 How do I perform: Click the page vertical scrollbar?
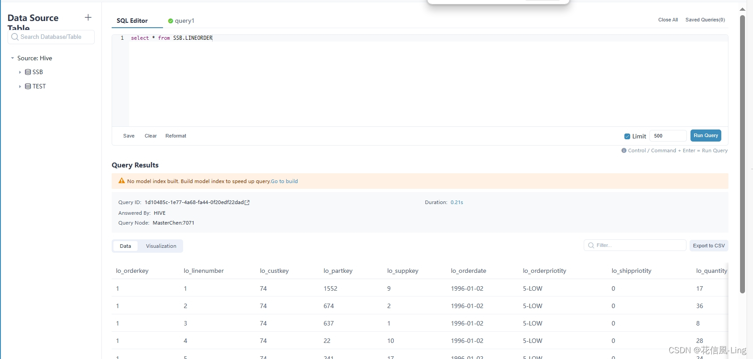coord(742,154)
